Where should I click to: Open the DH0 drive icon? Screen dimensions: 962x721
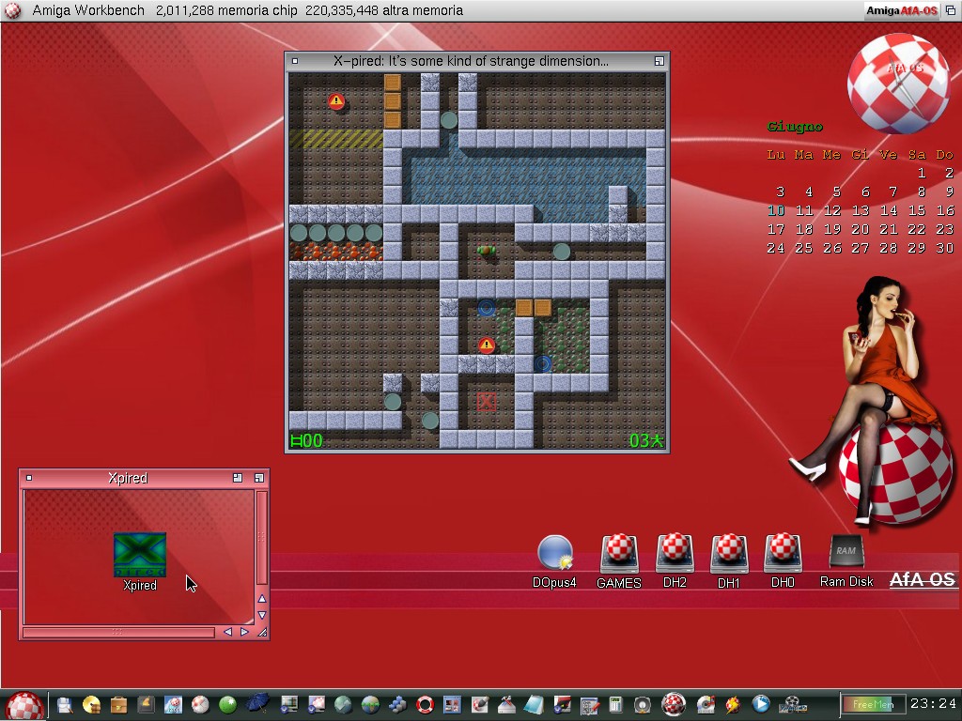pyautogui.click(x=783, y=554)
